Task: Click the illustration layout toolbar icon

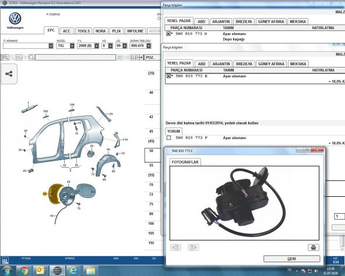Action: 133,58
